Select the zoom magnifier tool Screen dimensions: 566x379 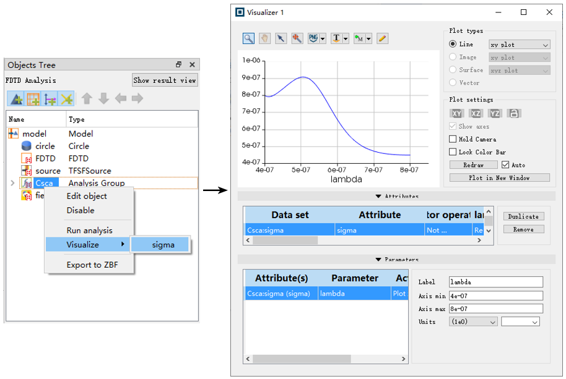[248, 38]
